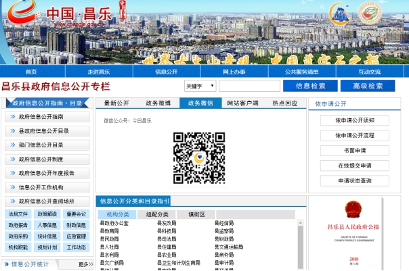Open the 关键字 search type dropdown
This screenshot has height=271, width=409.
tap(200, 86)
